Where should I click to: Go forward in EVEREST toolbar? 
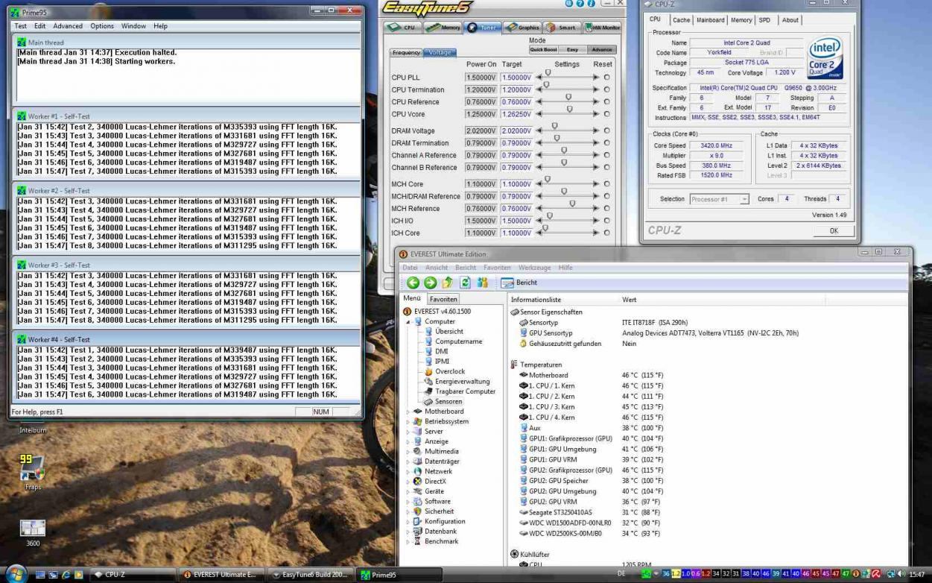click(430, 283)
